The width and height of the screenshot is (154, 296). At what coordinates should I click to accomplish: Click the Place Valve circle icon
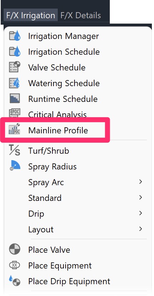tap(15, 250)
